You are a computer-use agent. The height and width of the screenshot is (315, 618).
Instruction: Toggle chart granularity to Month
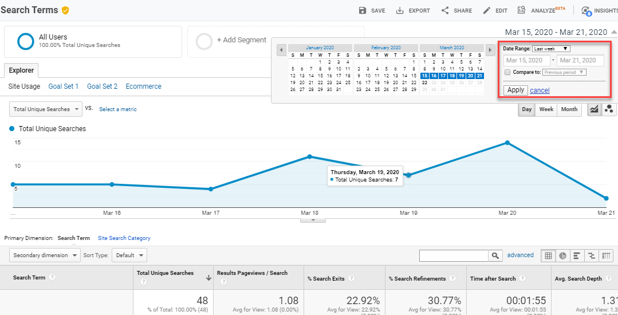(569, 109)
